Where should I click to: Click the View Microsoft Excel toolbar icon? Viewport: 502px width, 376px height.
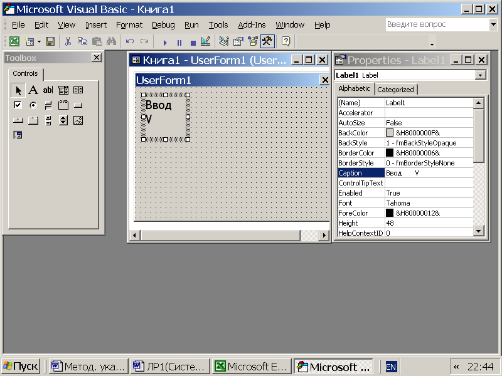(x=14, y=41)
